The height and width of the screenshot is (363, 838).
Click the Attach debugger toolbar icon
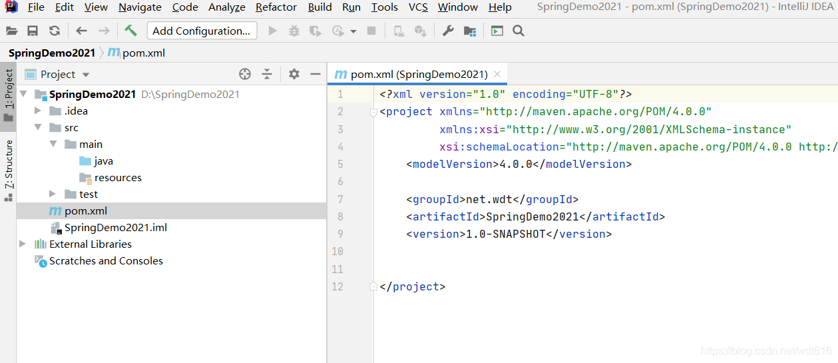tap(398, 31)
